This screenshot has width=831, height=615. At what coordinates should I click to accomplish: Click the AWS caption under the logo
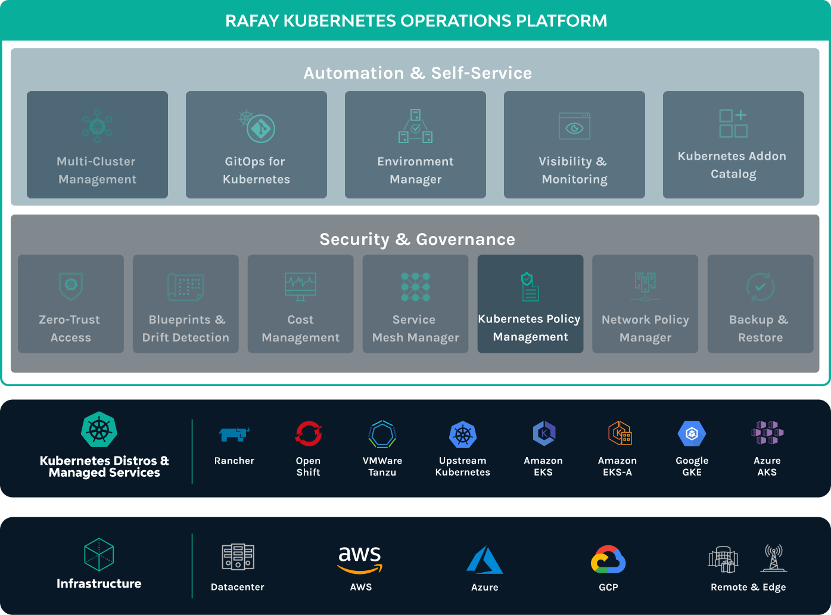[361, 587]
